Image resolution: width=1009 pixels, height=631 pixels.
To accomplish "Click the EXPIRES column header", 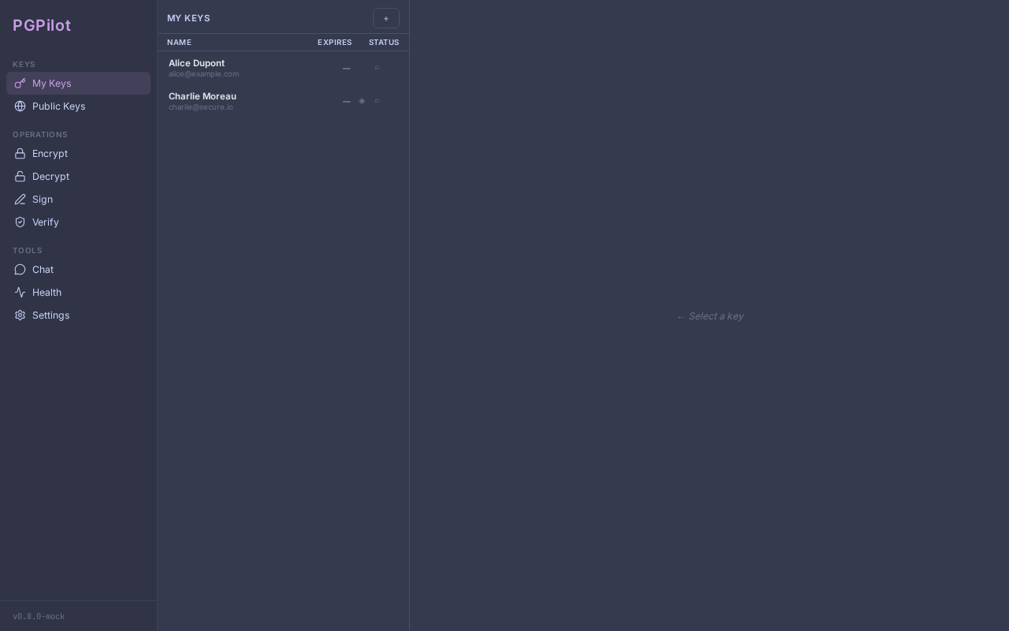I will (x=335, y=43).
